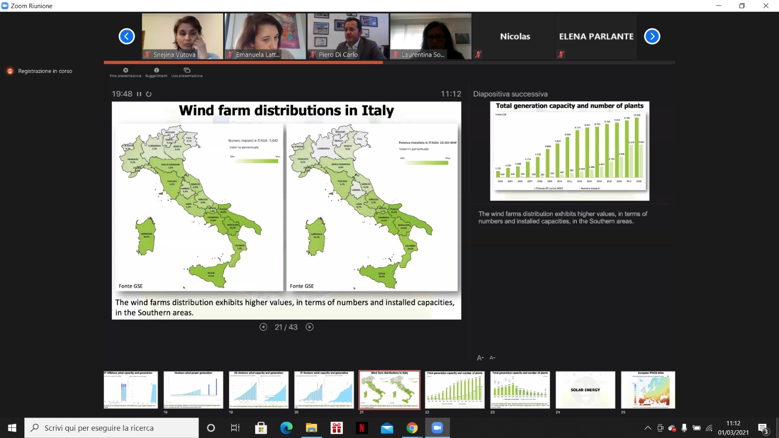This screenshot has height=438, width=779.
Task: Decrease notes font size
Action: point(492,358)
